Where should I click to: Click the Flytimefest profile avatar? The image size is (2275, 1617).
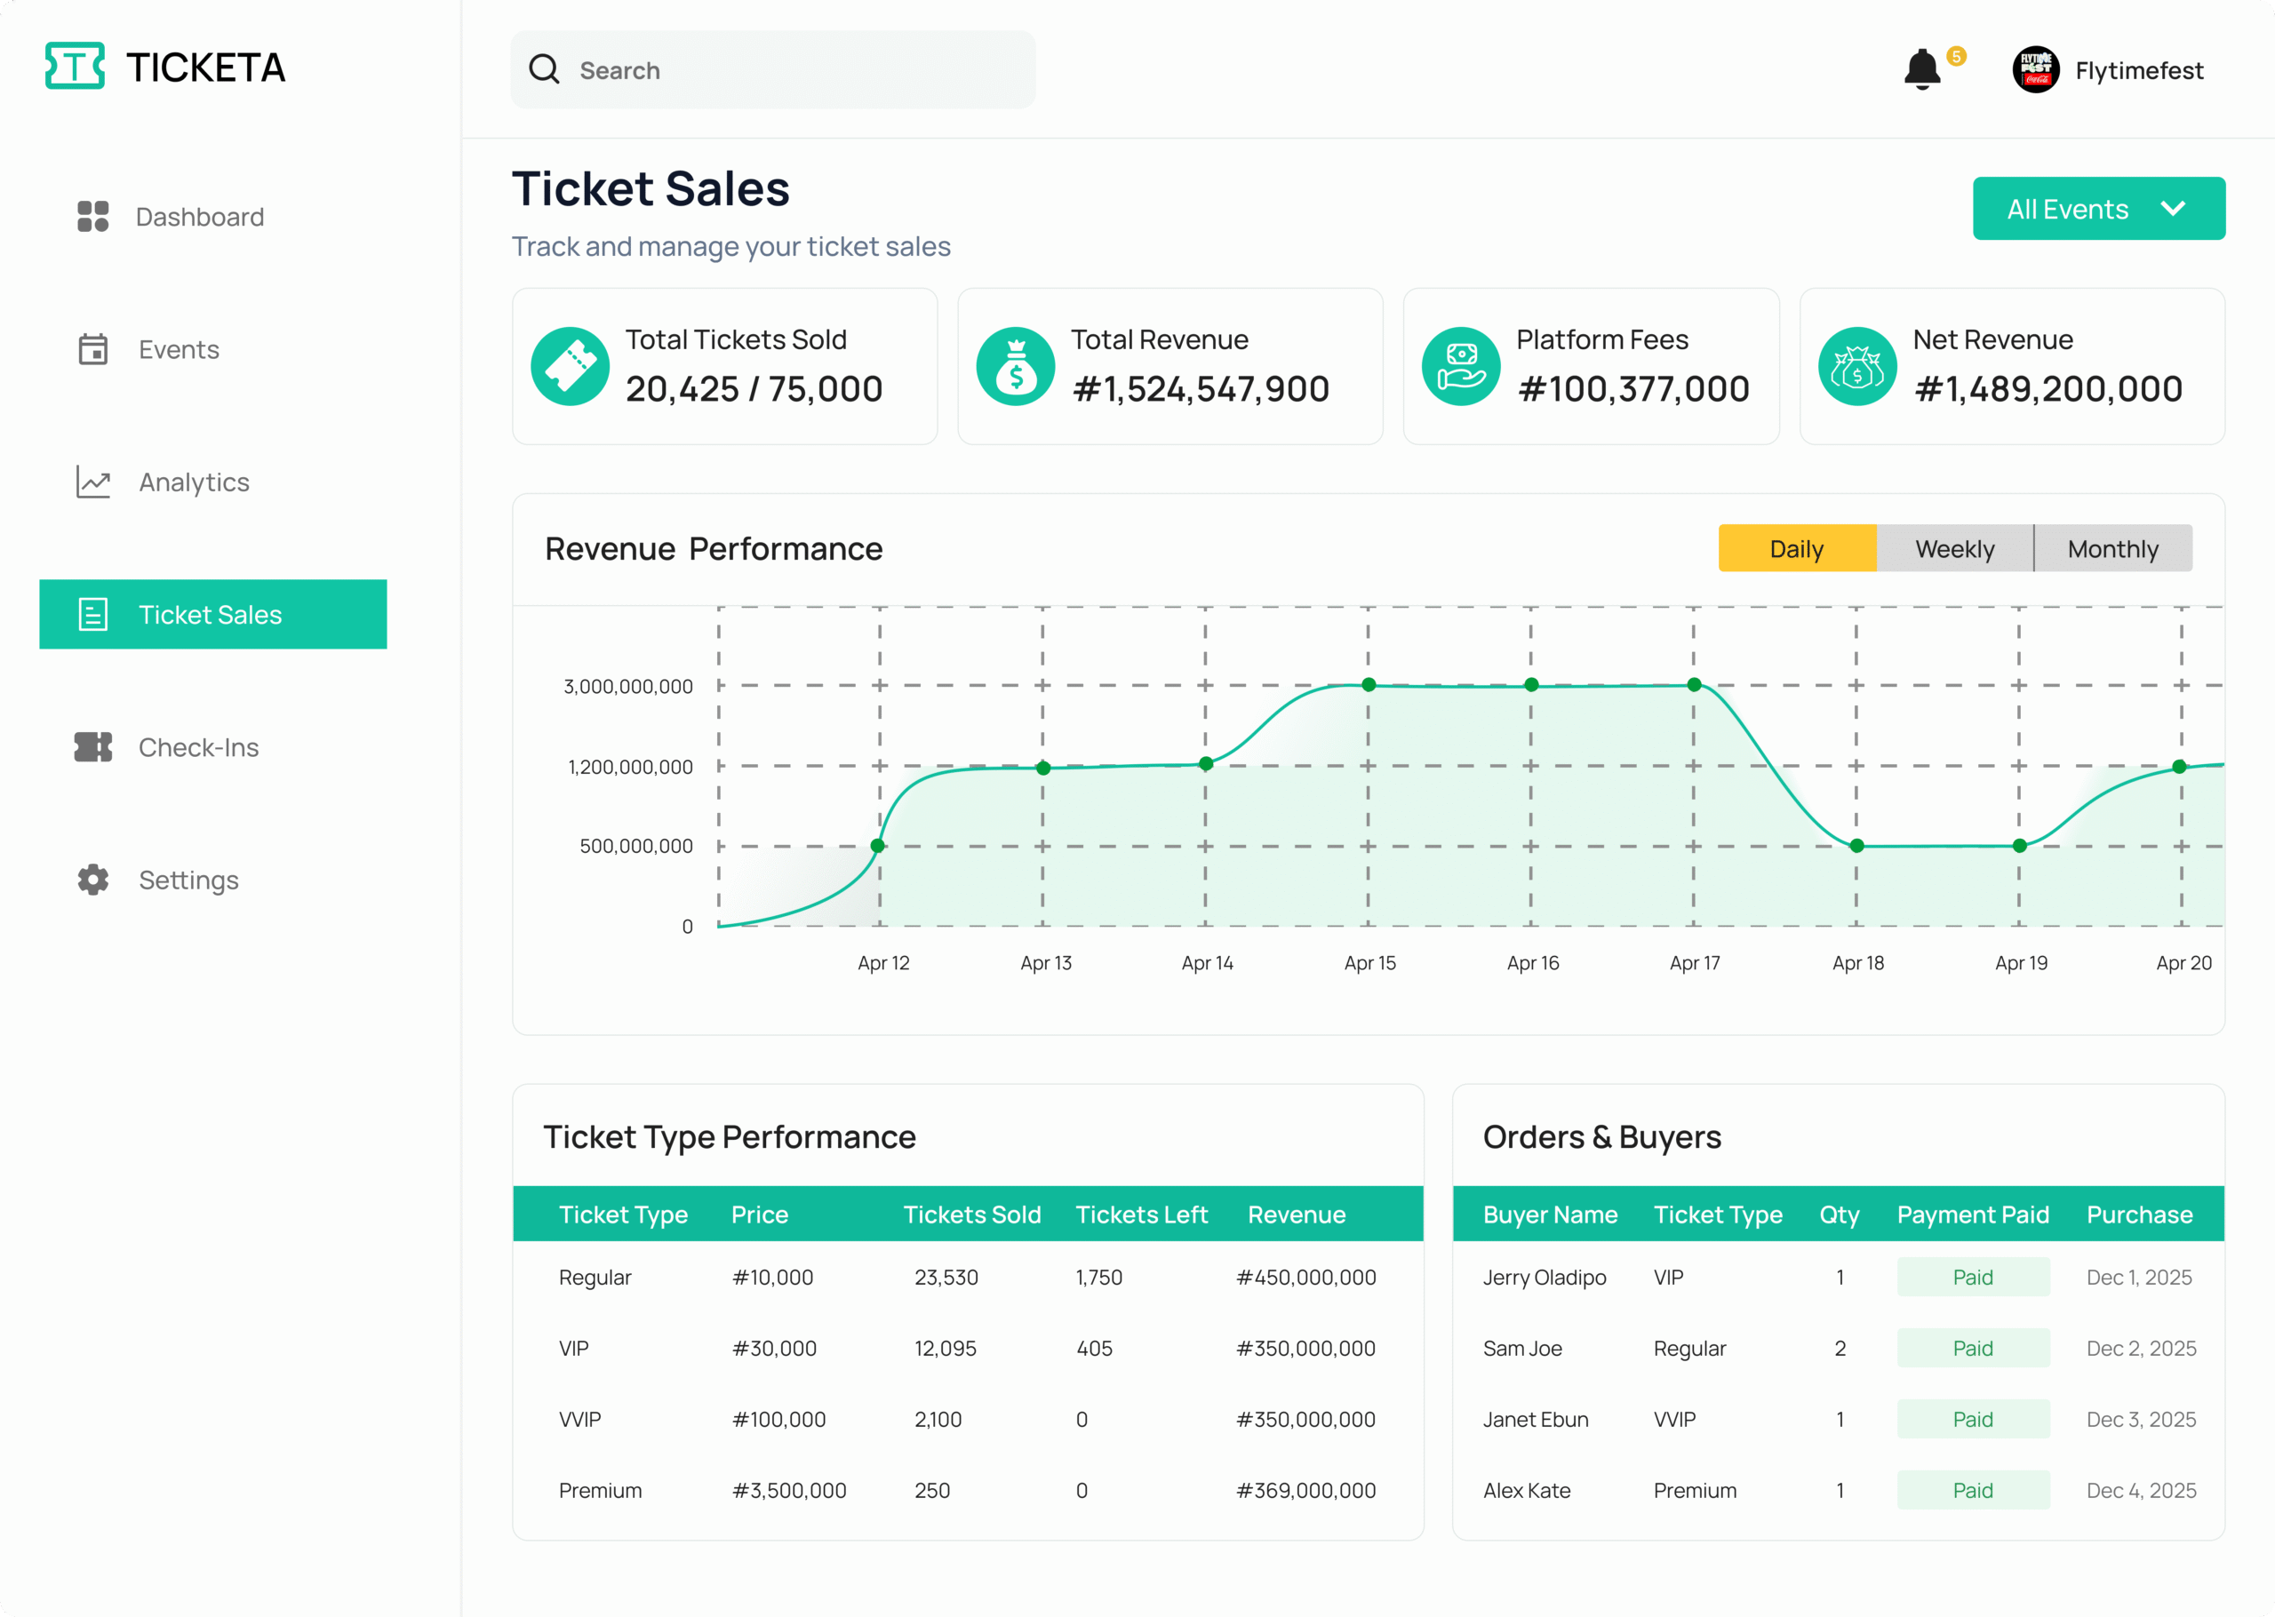tap(2036, 69)
